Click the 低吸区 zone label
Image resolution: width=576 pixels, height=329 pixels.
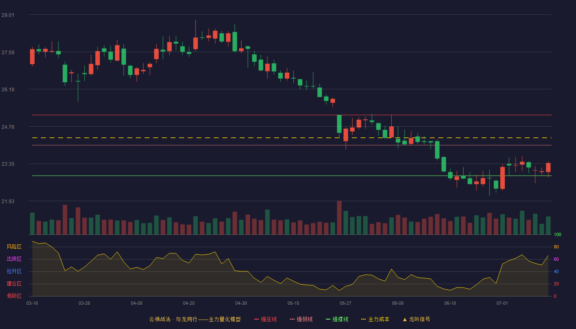[x=14, y=296]
